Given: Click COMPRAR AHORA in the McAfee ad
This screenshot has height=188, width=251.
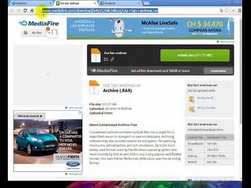Looking at the screenshot, I should pyautogui.click(x=205, y=30).
